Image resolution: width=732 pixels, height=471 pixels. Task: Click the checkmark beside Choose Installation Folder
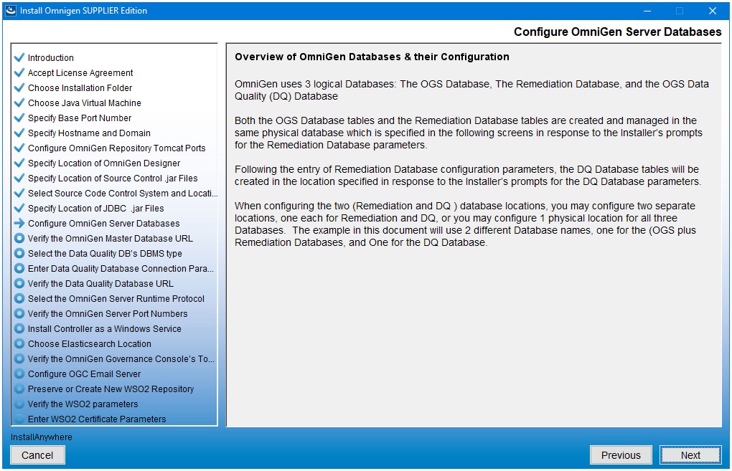tap(19, 87)
